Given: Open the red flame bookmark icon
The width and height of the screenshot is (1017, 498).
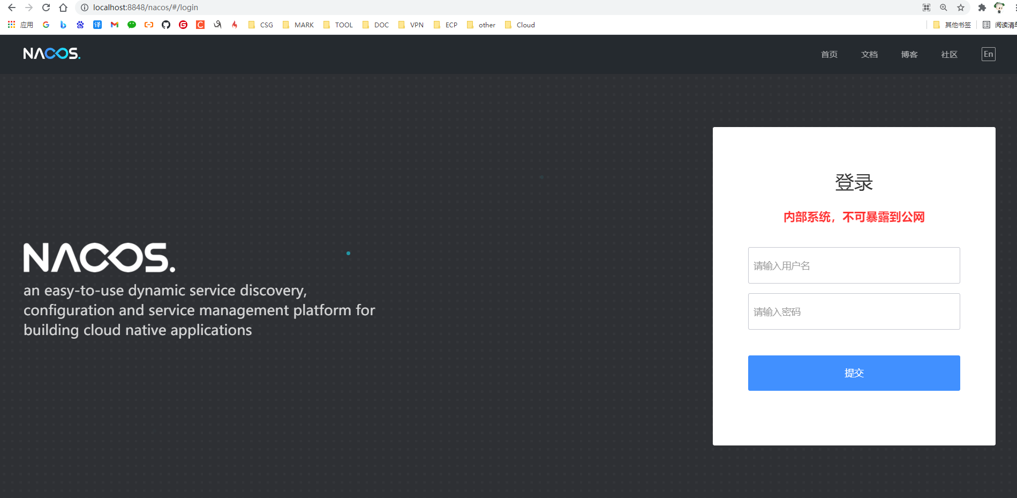Looking at the screenshot, I should tap(235, 25).
